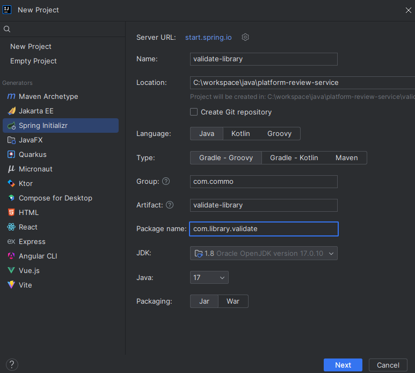Click into the Location input field
The image size is (415, 373).
click(x=302, y=83)
